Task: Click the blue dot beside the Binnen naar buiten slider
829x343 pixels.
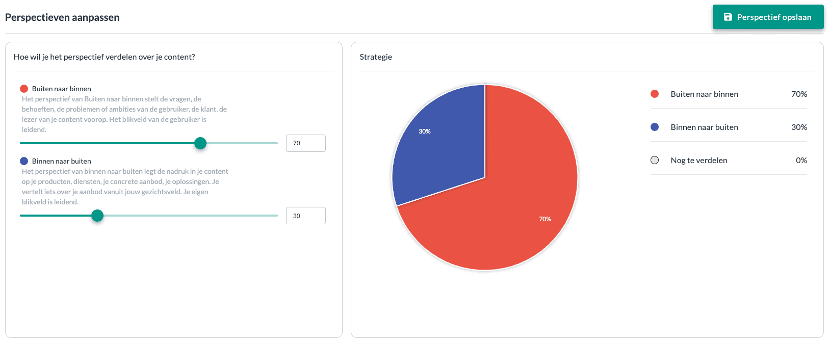Action: 24,161
